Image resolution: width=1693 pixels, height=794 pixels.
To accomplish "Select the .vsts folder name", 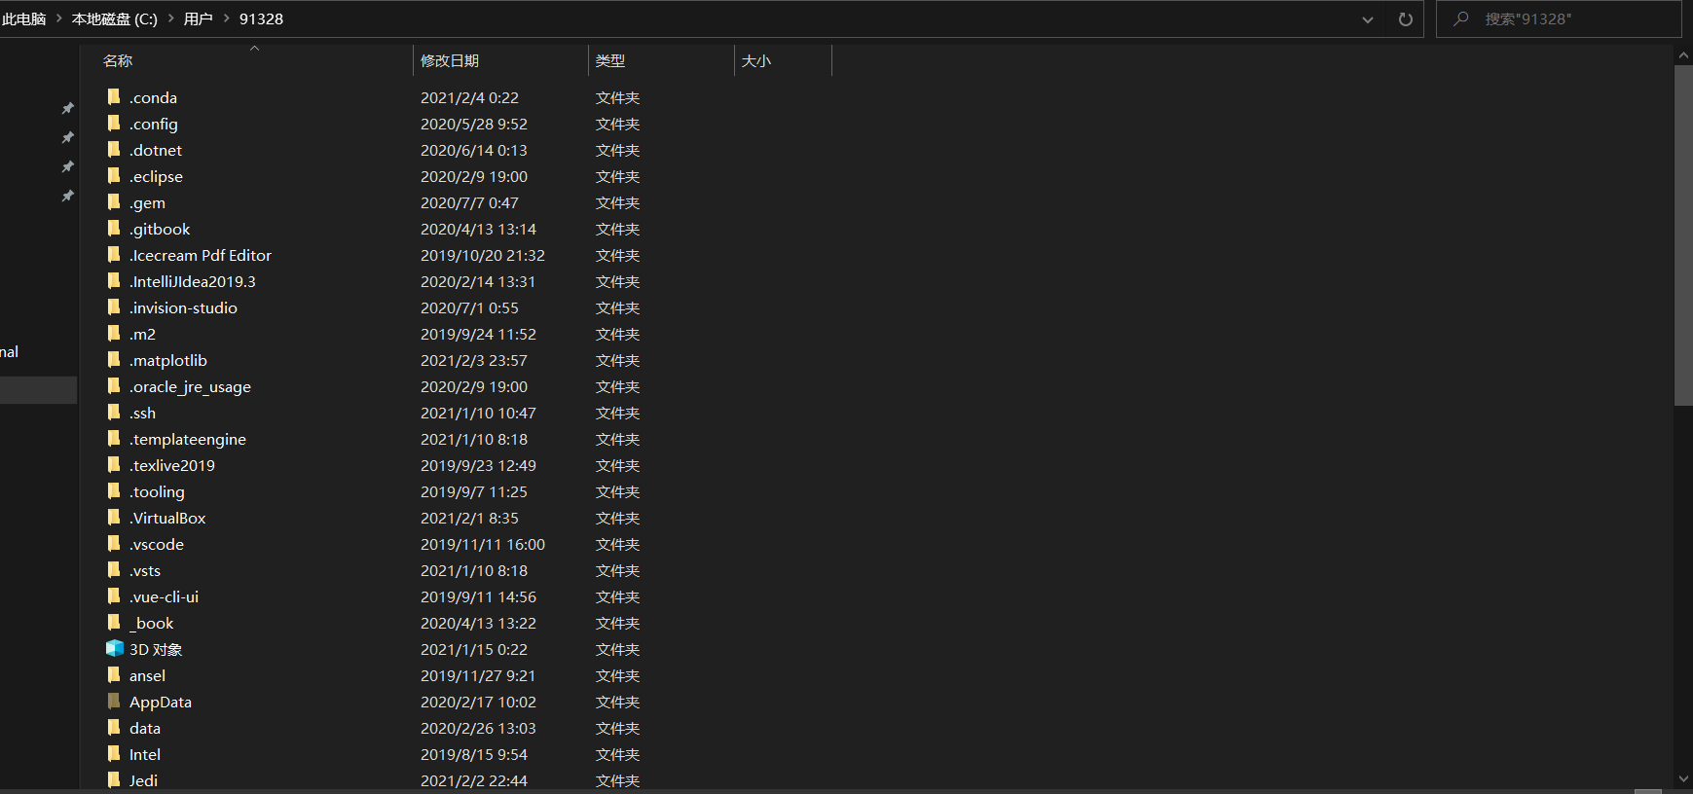I will point(145,570).
